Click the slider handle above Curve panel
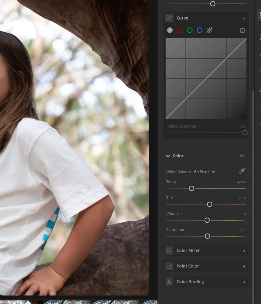 point(213,4)
